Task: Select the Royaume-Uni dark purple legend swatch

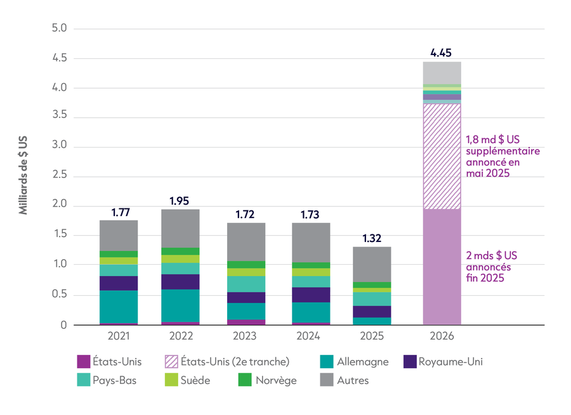Action: [410, 362]
